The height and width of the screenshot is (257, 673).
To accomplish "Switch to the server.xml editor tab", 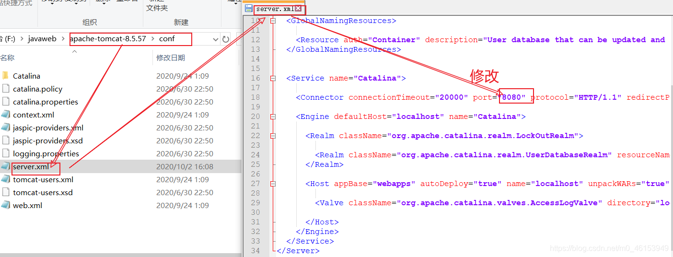I will 275,9.
